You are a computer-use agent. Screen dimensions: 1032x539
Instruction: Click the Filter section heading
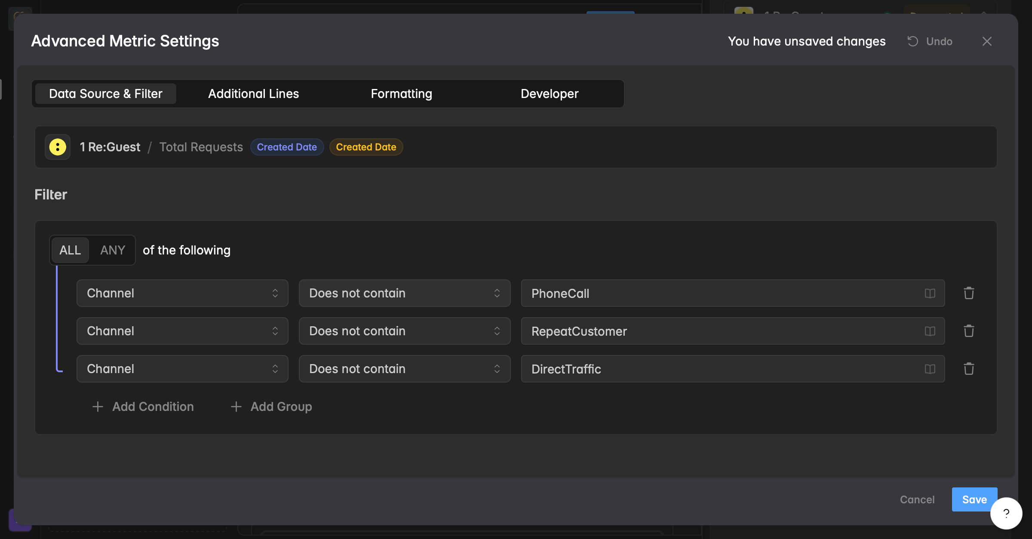pyautogui.click(x=51, y=195)
